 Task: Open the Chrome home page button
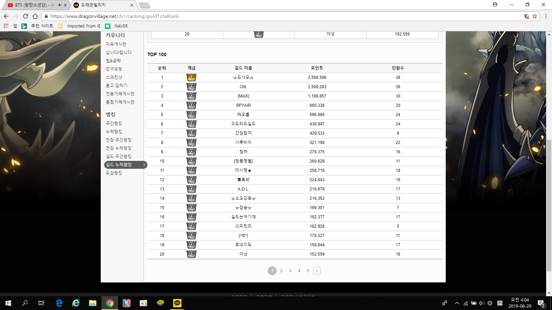[x=35, y=16]
